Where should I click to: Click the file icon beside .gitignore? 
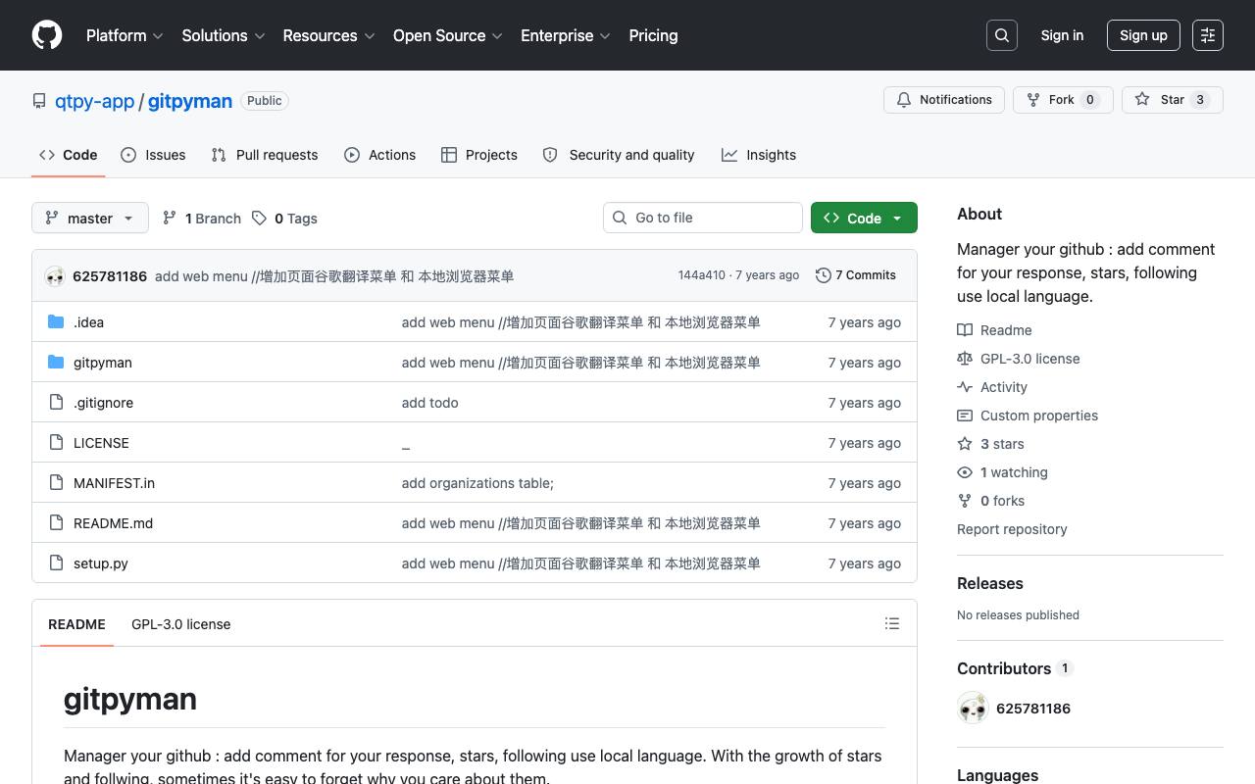[x=56, y=402]
